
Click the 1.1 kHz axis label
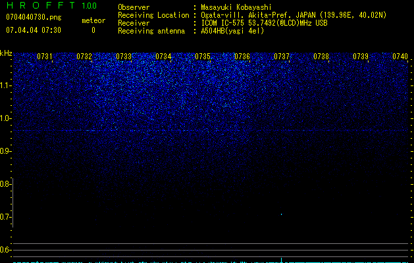[x=5, y=85]
